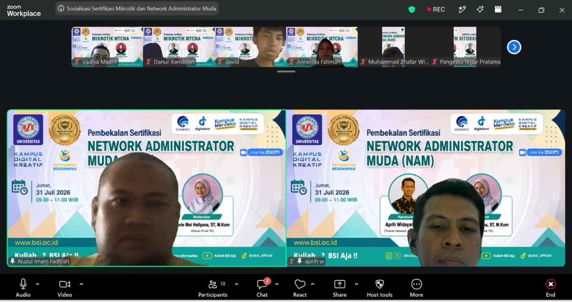Click the muted mic icon by Annelida Fatiman
The width and height of the screenshot is (572, 302).
pyautogui.click(x=292, y=62)
